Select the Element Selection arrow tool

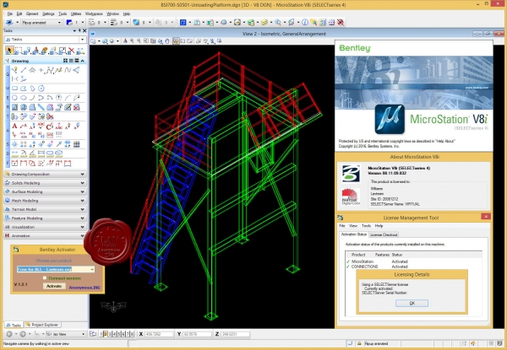point(9,51)
